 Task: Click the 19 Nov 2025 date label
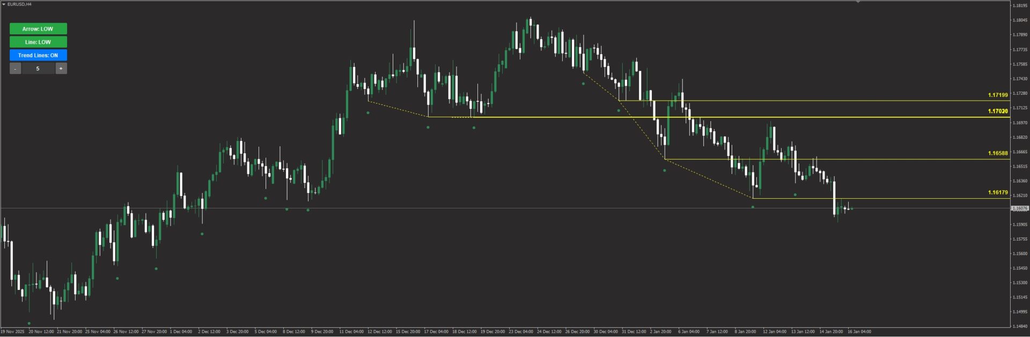pyautogui.click(x=12, y=332)
